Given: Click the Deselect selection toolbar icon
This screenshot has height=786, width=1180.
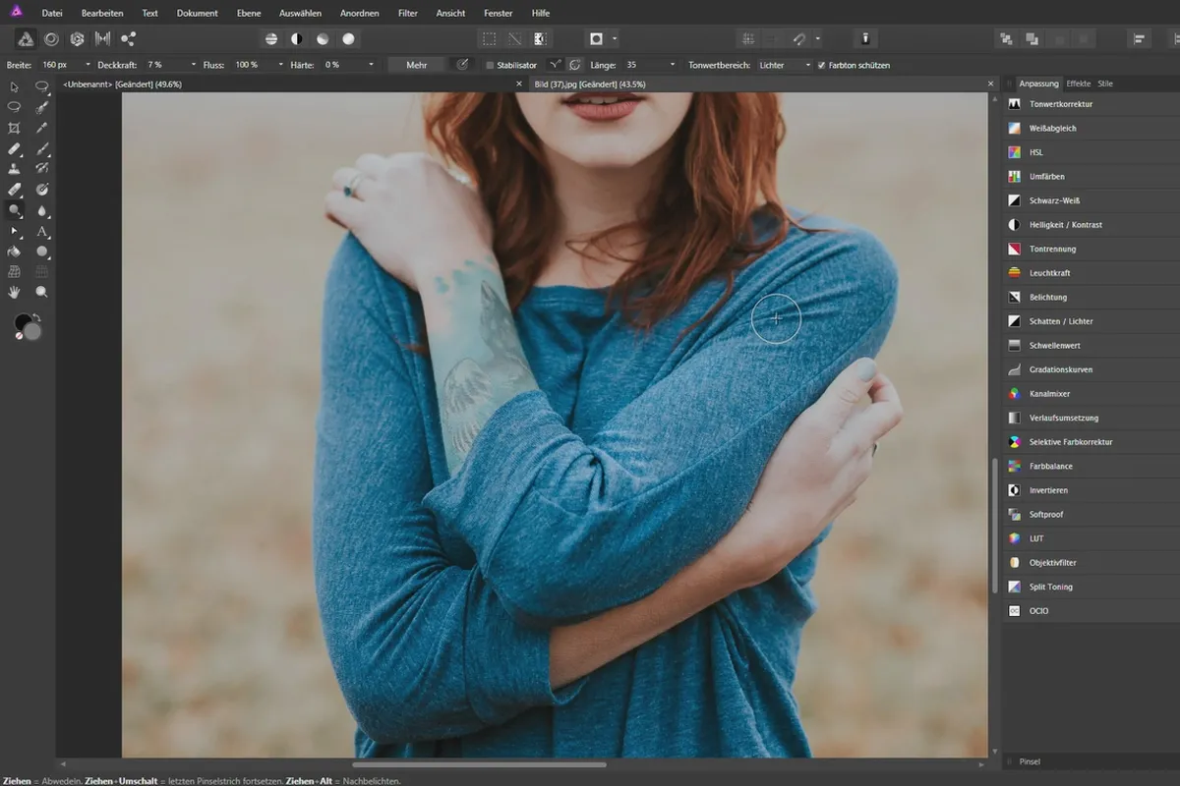Looking at the screenshot, I should (514, 39).
